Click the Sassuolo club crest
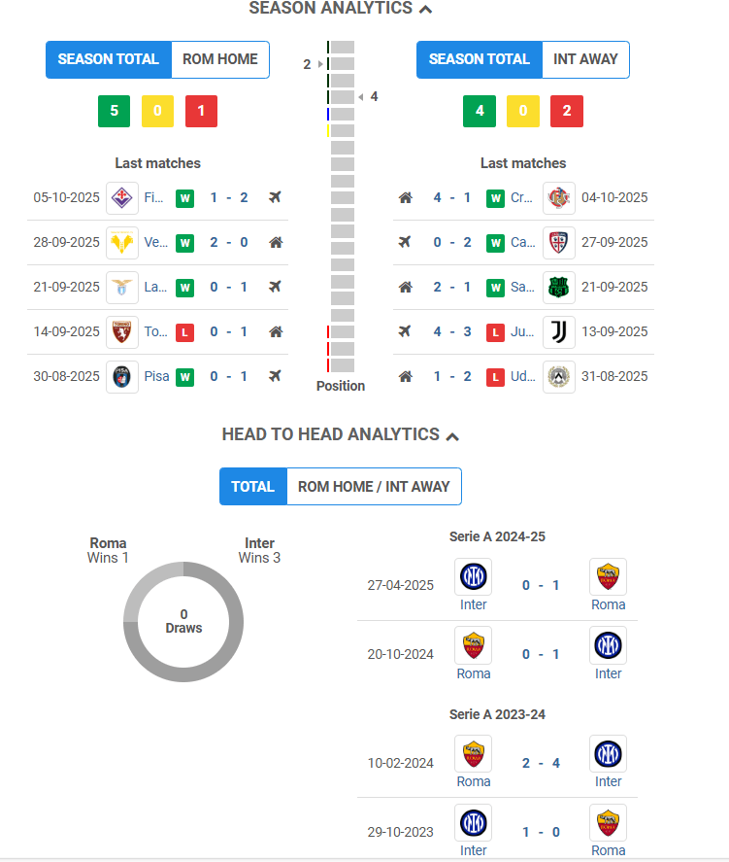729x862 pixels. (x=558, y=287)
